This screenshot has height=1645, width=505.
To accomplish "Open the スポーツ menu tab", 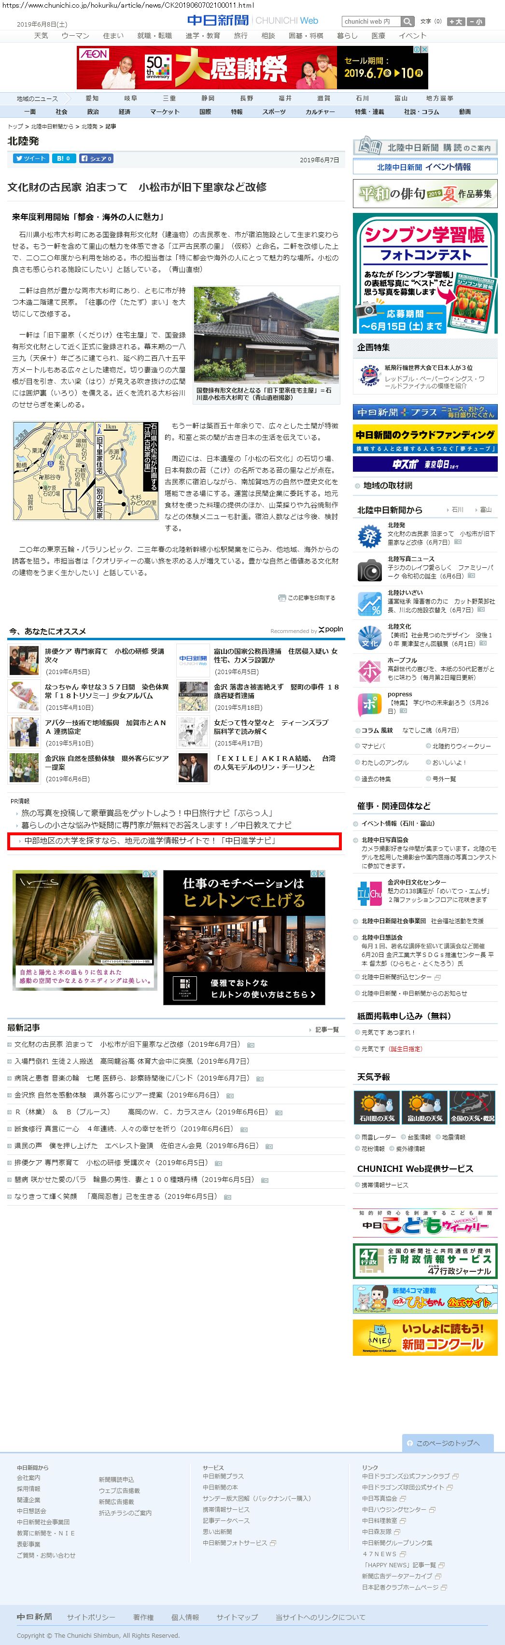I will [274, 112].
